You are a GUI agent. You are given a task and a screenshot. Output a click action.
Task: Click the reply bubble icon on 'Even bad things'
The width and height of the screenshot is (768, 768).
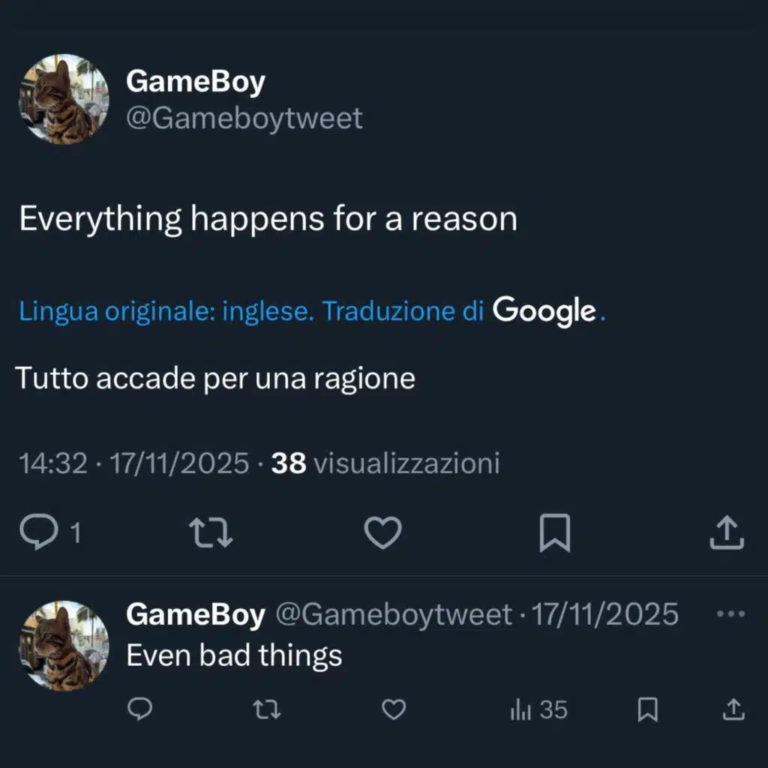click(x=139, y=708)
